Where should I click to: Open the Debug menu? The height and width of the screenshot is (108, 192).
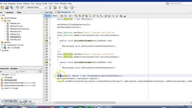(38, 4)
